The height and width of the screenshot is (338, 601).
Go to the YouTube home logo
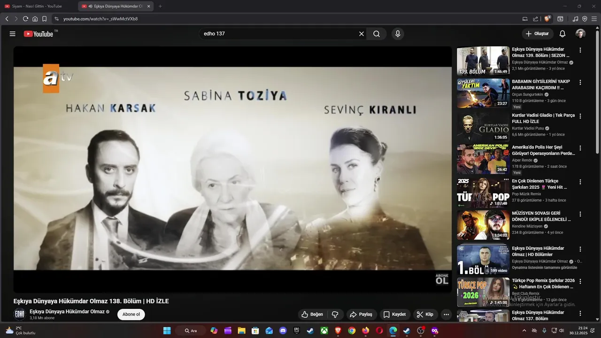point(39,34)
